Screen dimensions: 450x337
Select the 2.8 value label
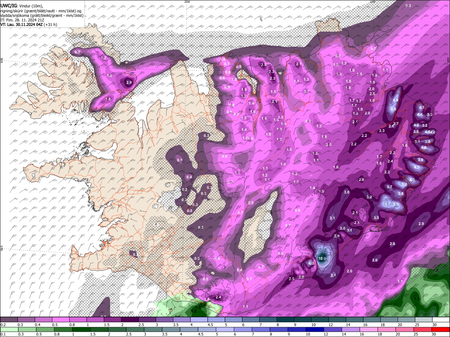[x=361, y=180]
